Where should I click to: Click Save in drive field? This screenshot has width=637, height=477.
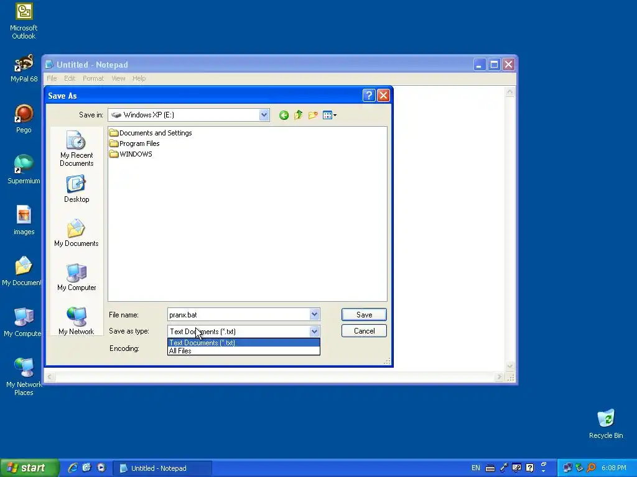click(188, 115)
